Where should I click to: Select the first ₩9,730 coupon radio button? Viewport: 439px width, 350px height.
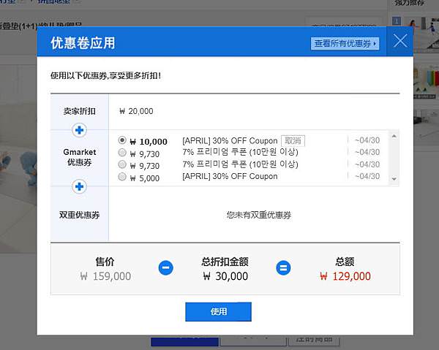(122, 153)
